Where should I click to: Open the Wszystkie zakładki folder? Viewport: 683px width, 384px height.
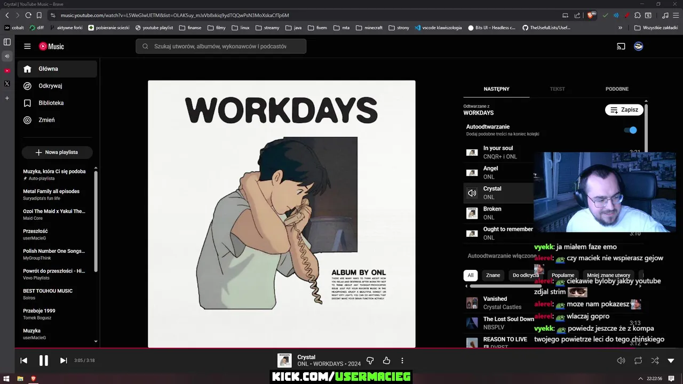656,28
